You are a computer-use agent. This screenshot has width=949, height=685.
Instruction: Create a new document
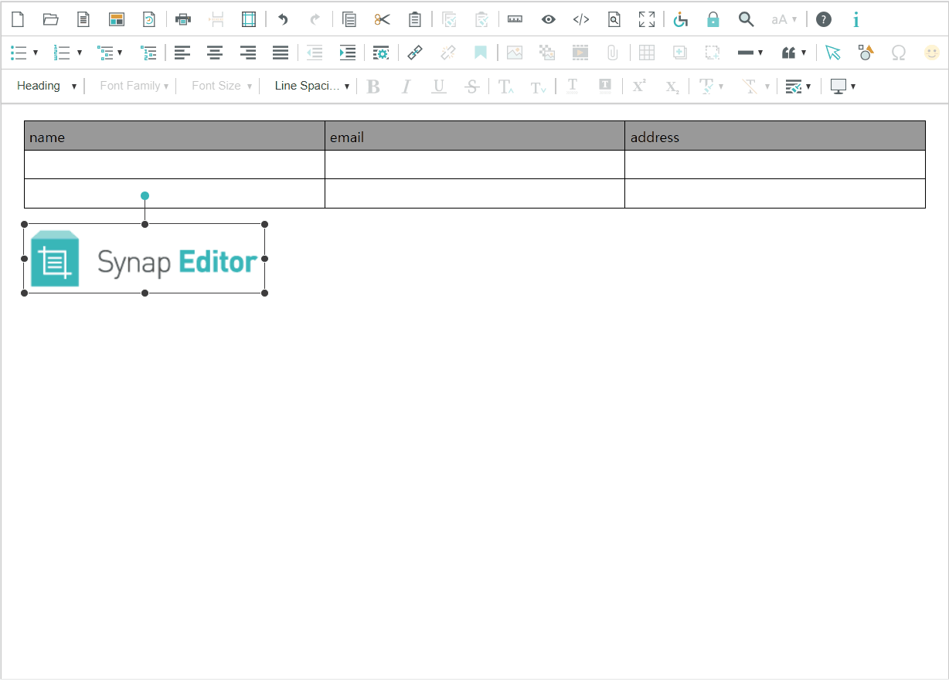[18, 19]
